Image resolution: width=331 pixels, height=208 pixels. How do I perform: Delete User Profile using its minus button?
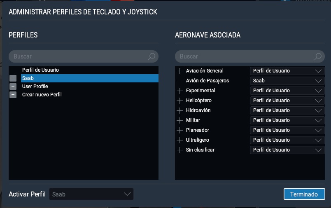13,86
